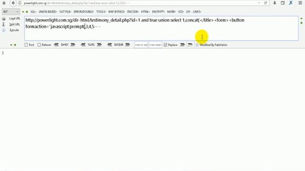Image resolution: width=305 pixels, height=171 pixels.
Task: Click the blue X extension icon
Action: click(x=291, y=3)
